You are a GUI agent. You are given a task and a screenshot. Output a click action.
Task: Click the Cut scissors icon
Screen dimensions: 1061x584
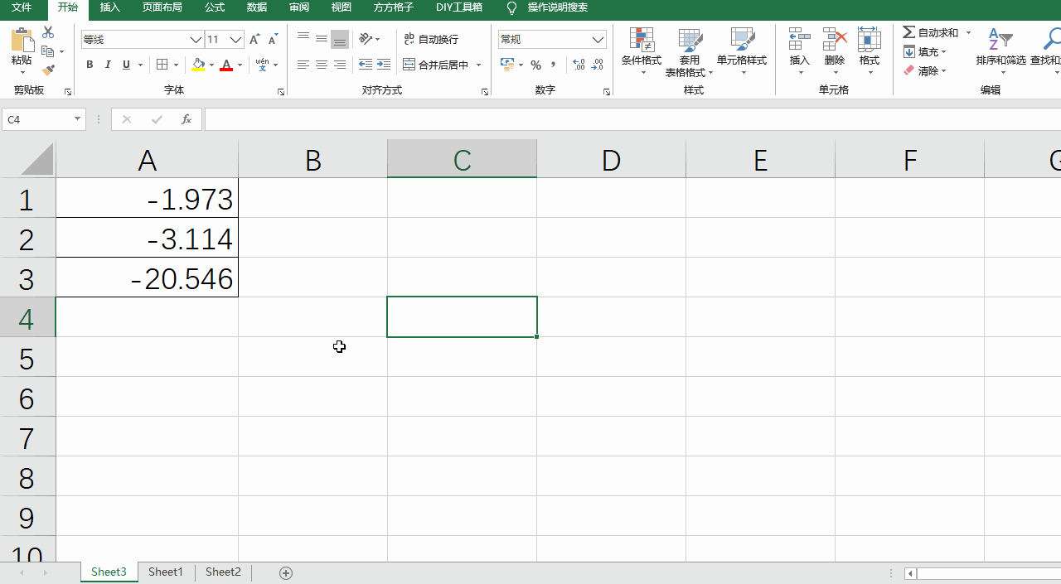[x=48, y=32]
